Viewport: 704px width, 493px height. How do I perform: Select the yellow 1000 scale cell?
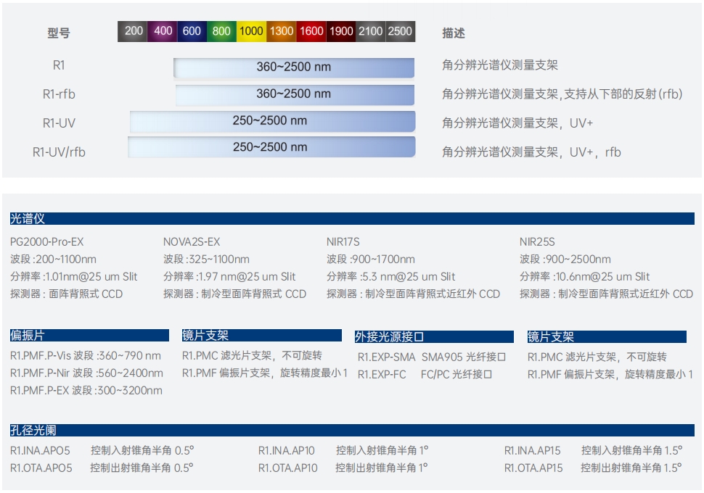[251, 31]
